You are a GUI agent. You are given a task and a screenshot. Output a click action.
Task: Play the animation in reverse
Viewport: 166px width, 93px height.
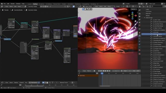103,71
